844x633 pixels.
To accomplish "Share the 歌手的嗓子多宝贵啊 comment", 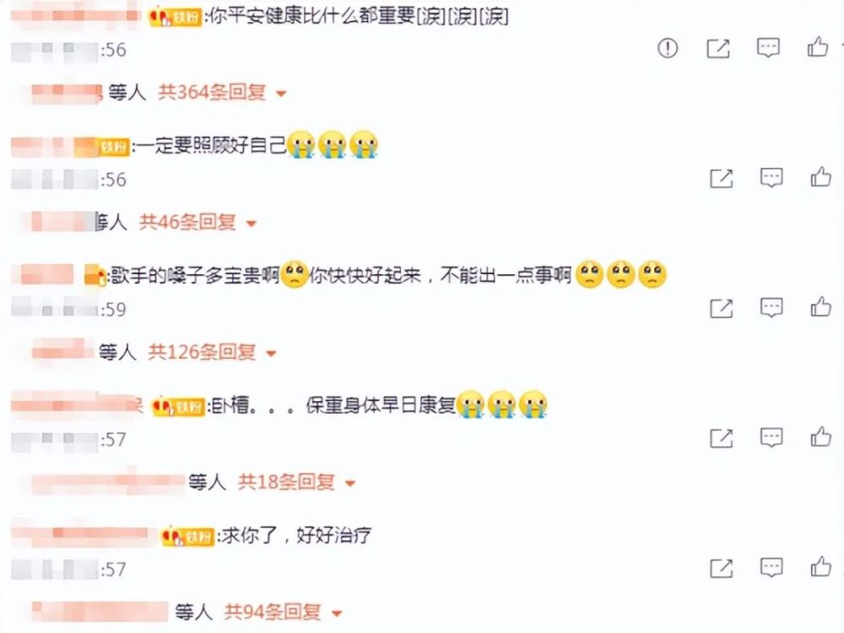I will point(722,308).
